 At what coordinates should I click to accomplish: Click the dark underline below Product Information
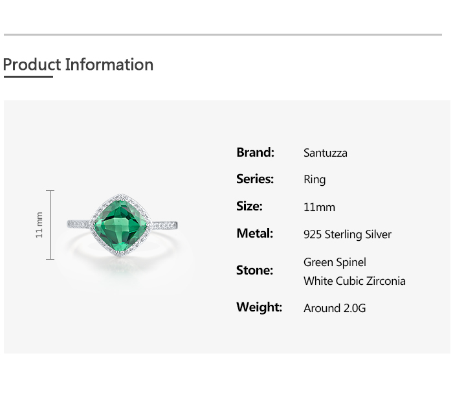pyautogui.click(x=28, y=77)
